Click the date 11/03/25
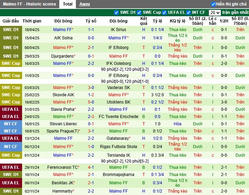 [x=32, y=76]
